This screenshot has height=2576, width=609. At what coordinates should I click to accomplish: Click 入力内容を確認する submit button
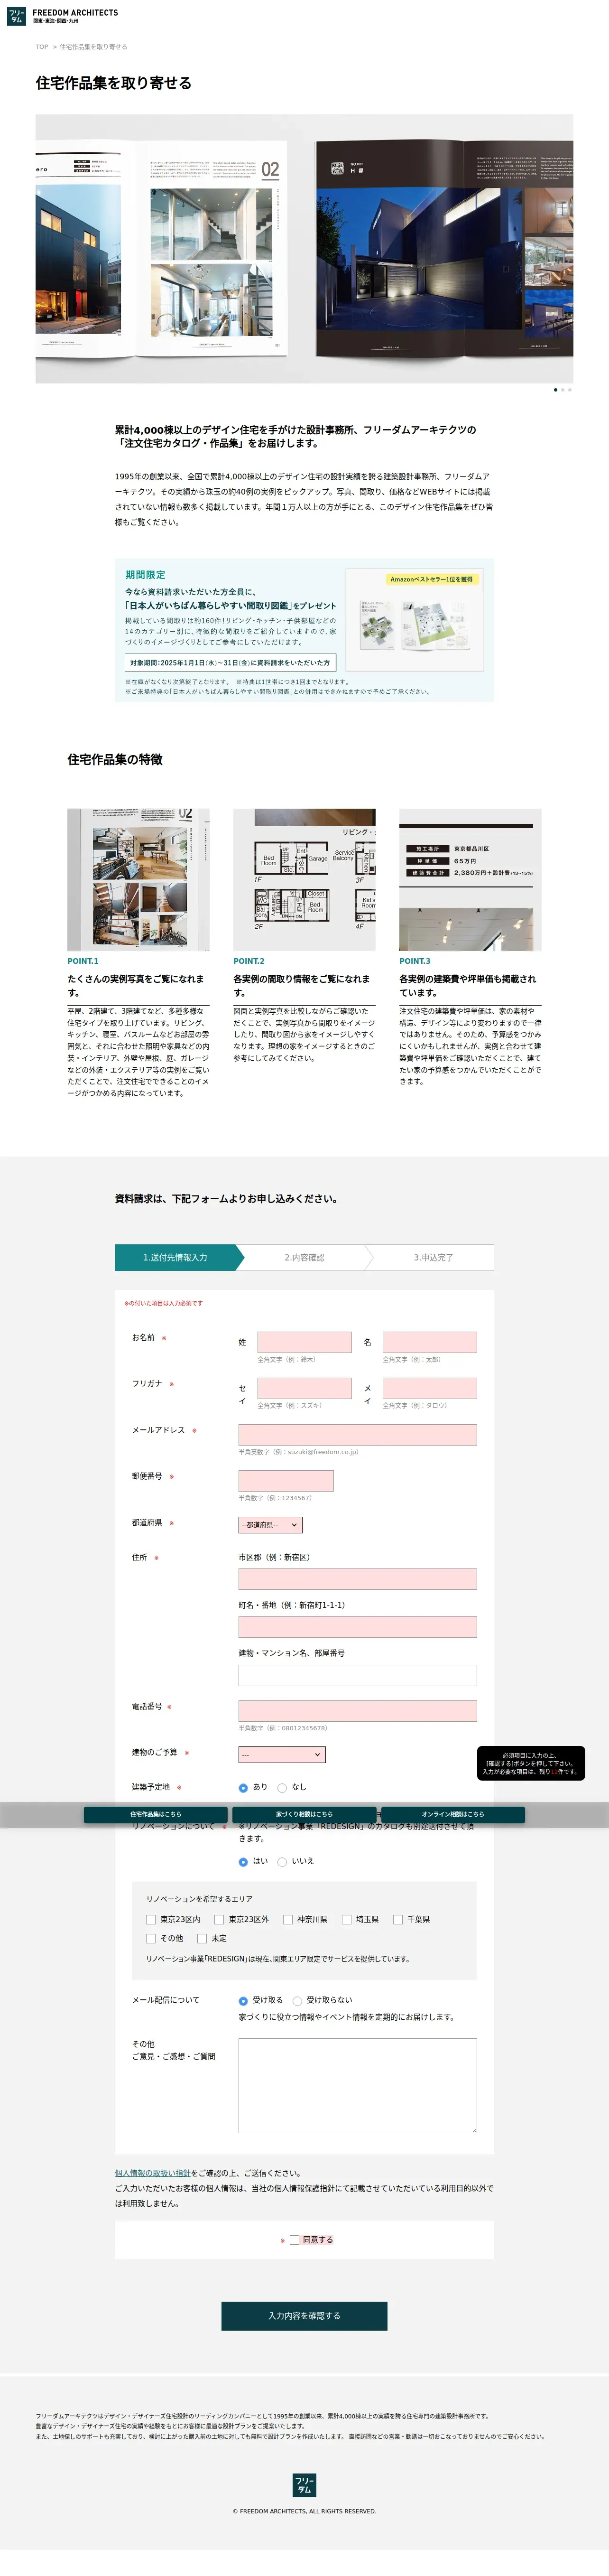(304, 2317)
